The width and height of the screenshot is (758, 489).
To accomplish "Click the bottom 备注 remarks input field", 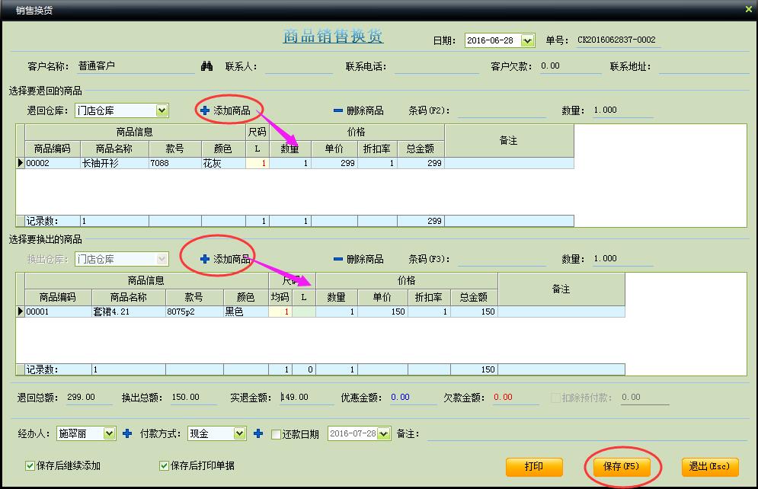I will (587, 434).
